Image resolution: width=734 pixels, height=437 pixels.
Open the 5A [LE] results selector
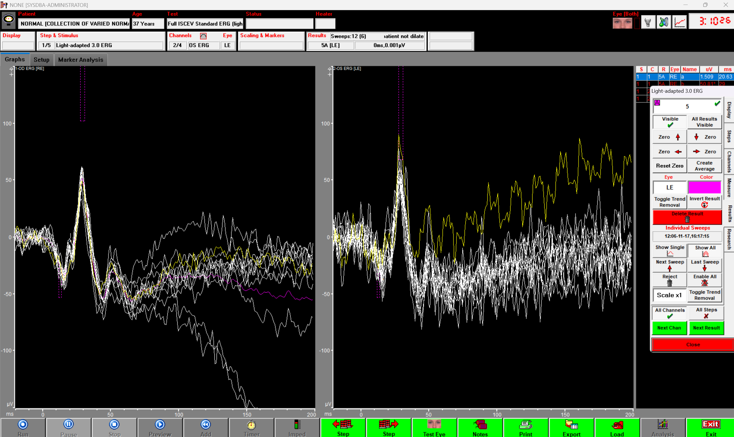click(330, 45)
